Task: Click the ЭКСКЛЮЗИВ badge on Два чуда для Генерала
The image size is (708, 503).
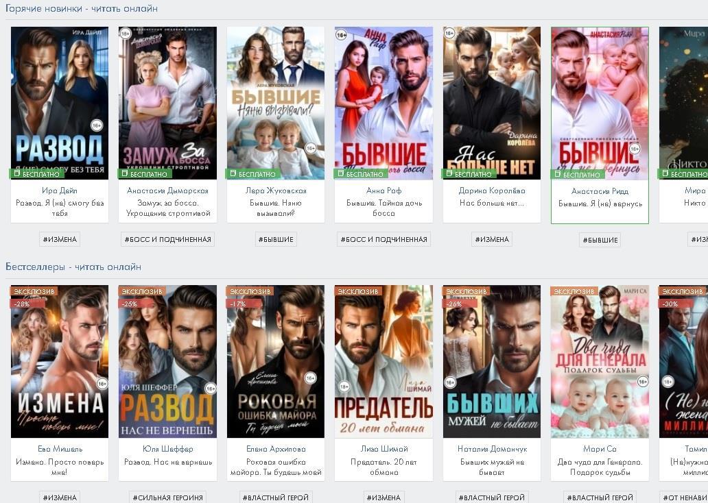Action: point(574,291)
